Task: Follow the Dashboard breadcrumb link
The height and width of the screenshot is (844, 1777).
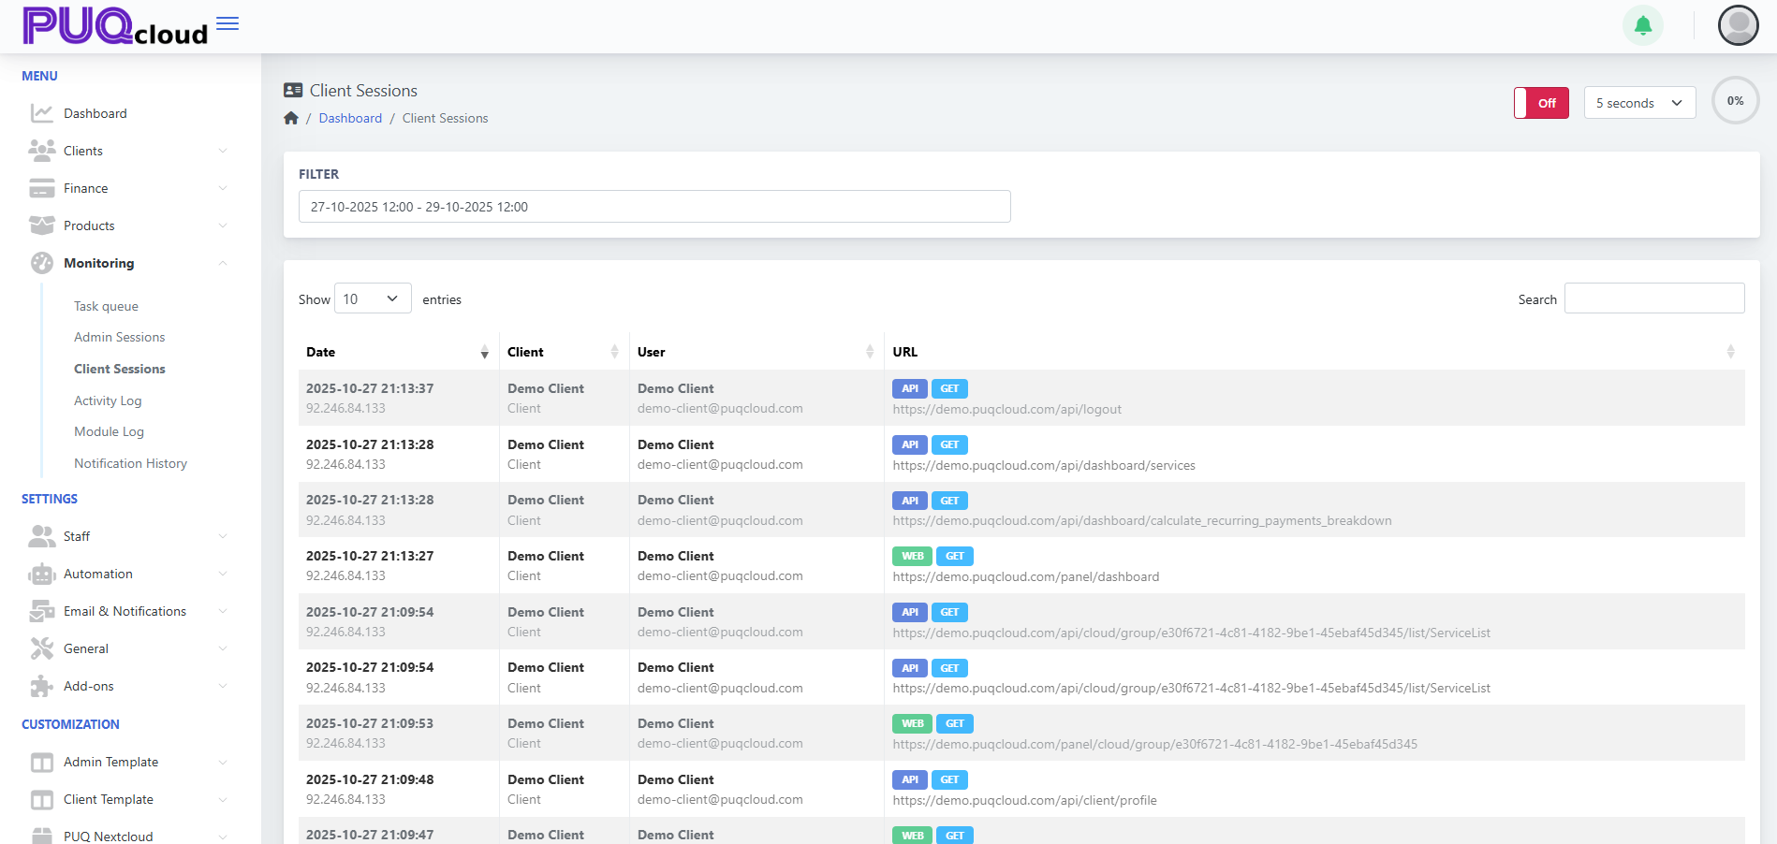Action: [x=350, y=118]
